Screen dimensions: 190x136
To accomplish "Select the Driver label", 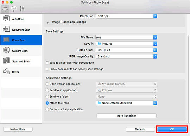I will pyautogui.click(x=15, y=72).
